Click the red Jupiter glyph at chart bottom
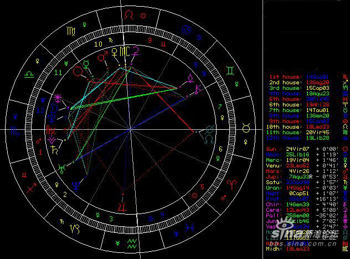 click(x=122, y=207)
